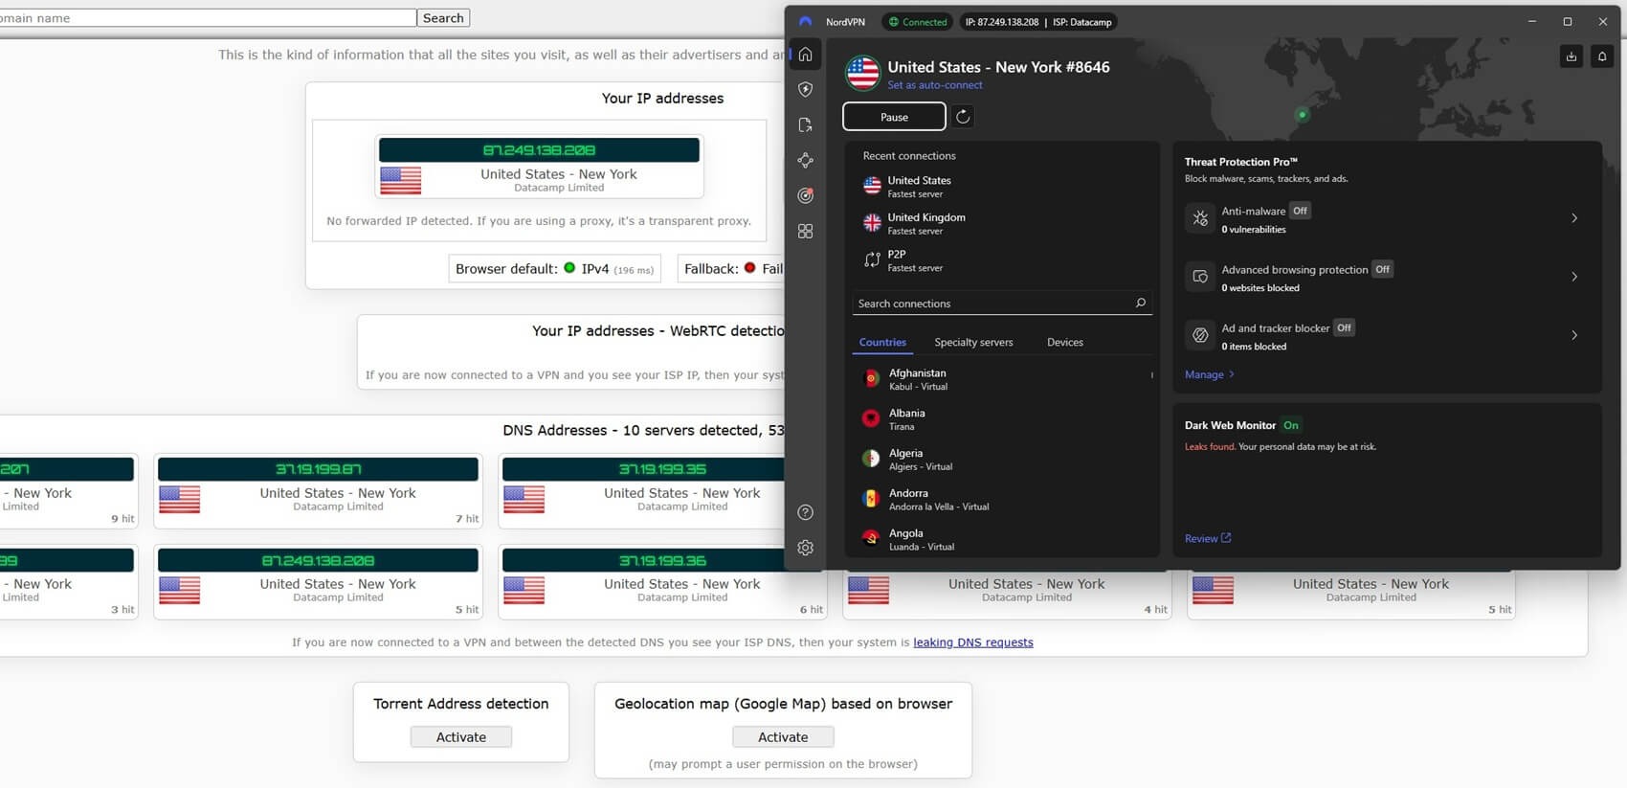The height and width of the screenshot is (788, 1627).
Task: Click Andorra flag in country list
Action: (871, 499)
